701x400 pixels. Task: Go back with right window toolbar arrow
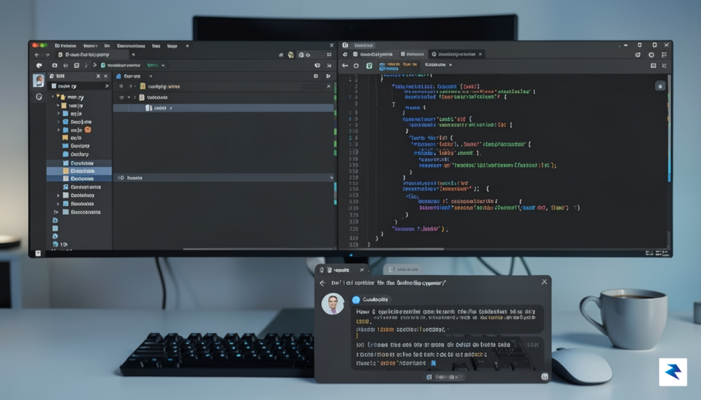345,66
